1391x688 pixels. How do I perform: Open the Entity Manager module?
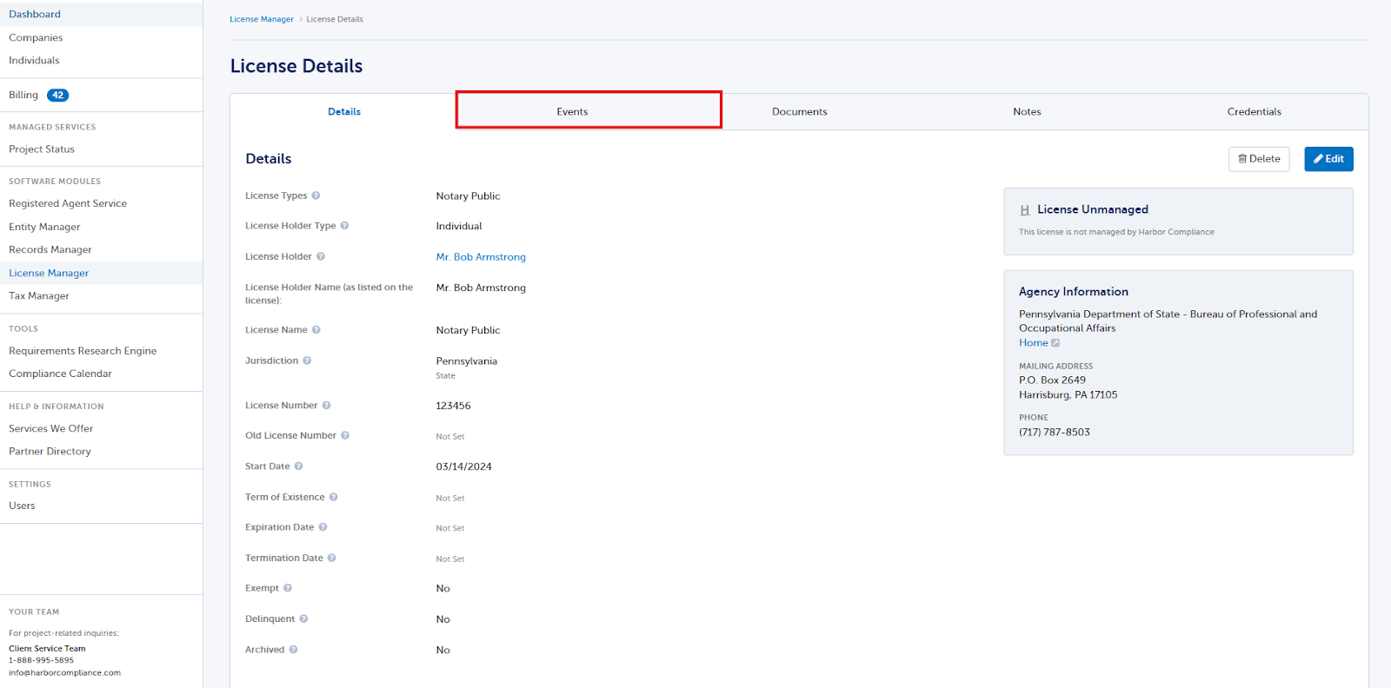click(44, 228)
